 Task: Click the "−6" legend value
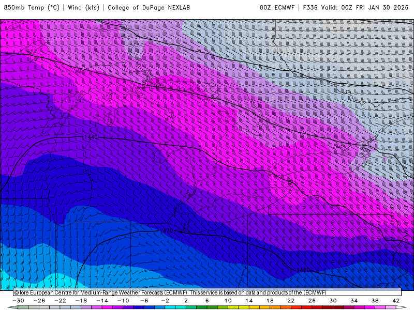[x=144, y=301]
